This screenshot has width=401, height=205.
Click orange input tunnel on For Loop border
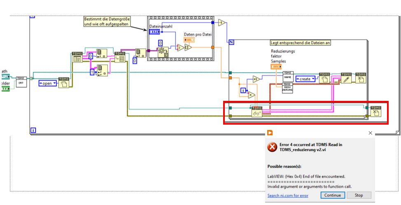[230, 77]
